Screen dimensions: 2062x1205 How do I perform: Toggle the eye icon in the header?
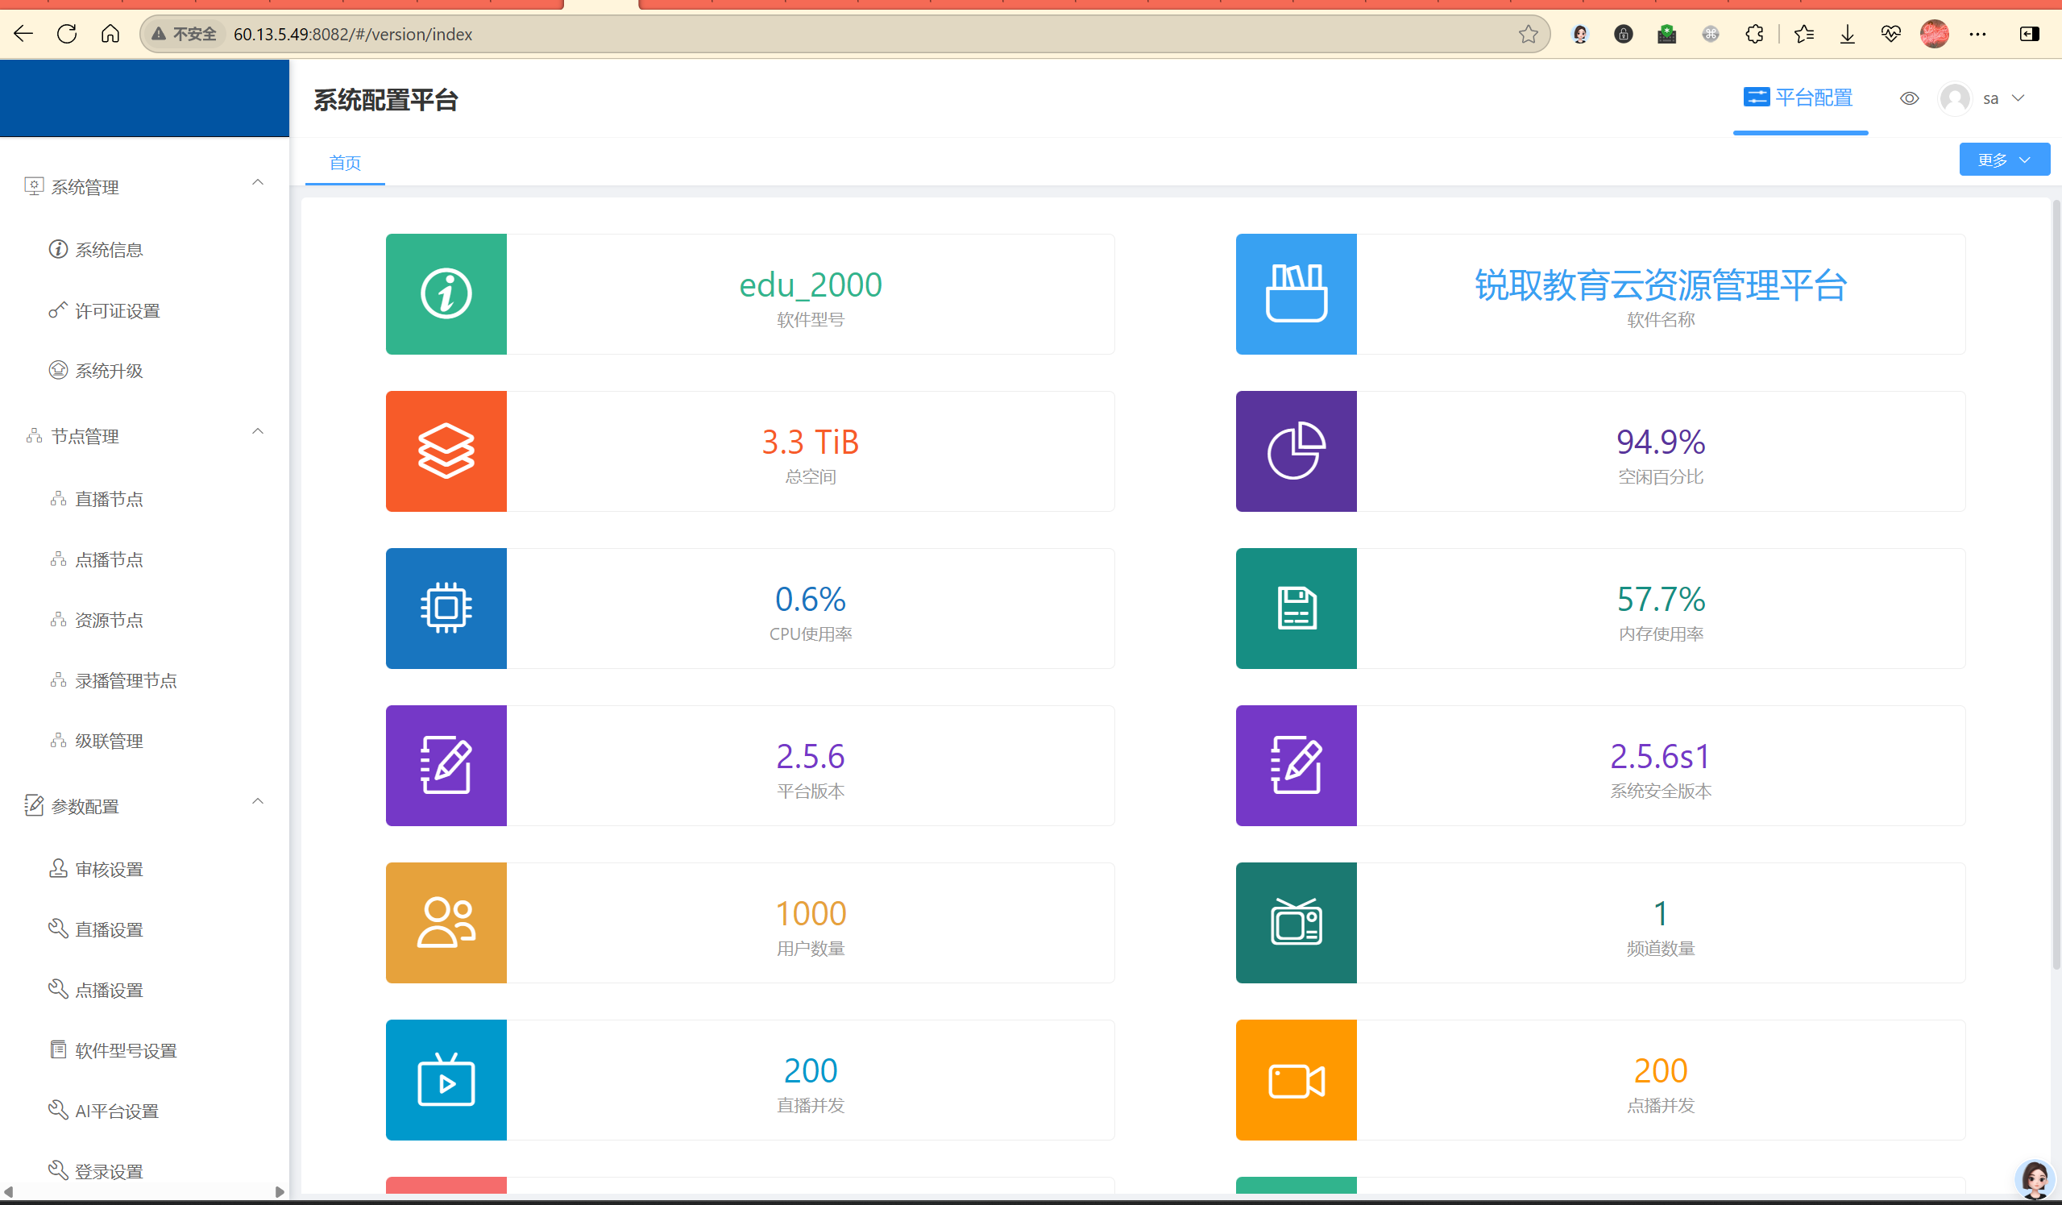click(1909, 98)
